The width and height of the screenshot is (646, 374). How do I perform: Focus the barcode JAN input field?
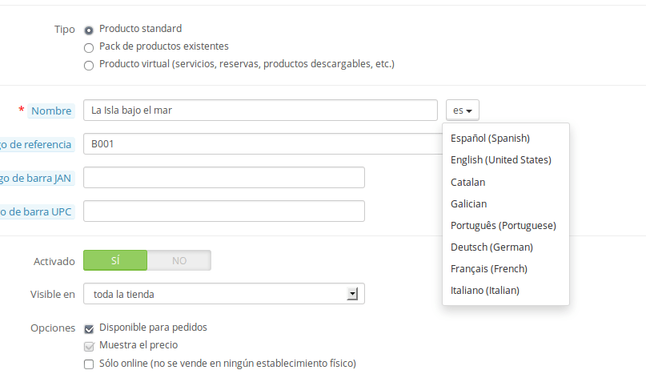tap(223, 177)
